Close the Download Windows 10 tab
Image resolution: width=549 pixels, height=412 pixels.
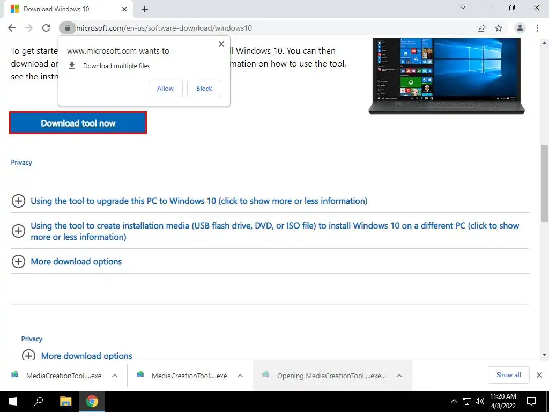coord(124,9)
